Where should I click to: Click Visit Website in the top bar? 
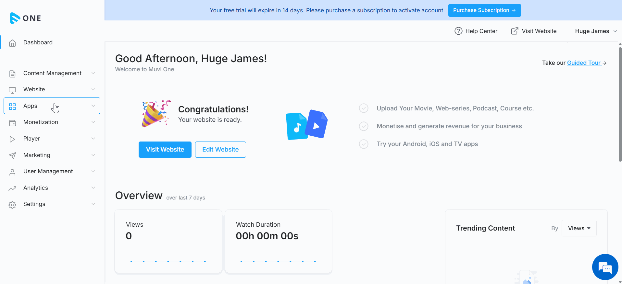click(x=534, y=31)
